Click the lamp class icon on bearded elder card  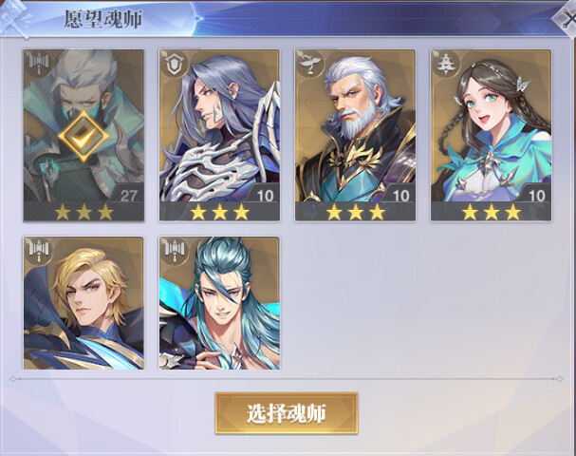click(x=310, y=64)
